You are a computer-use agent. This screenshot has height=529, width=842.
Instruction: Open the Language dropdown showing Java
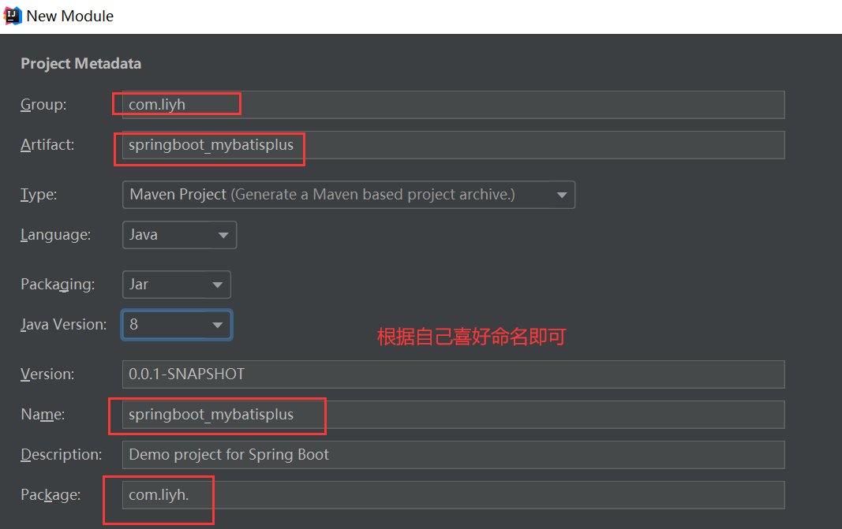click(179, 234)
